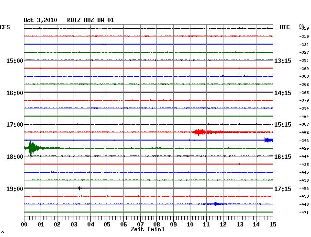Select the DC offset value -387
Screen dimensions: 311x237
click(304, 124)
